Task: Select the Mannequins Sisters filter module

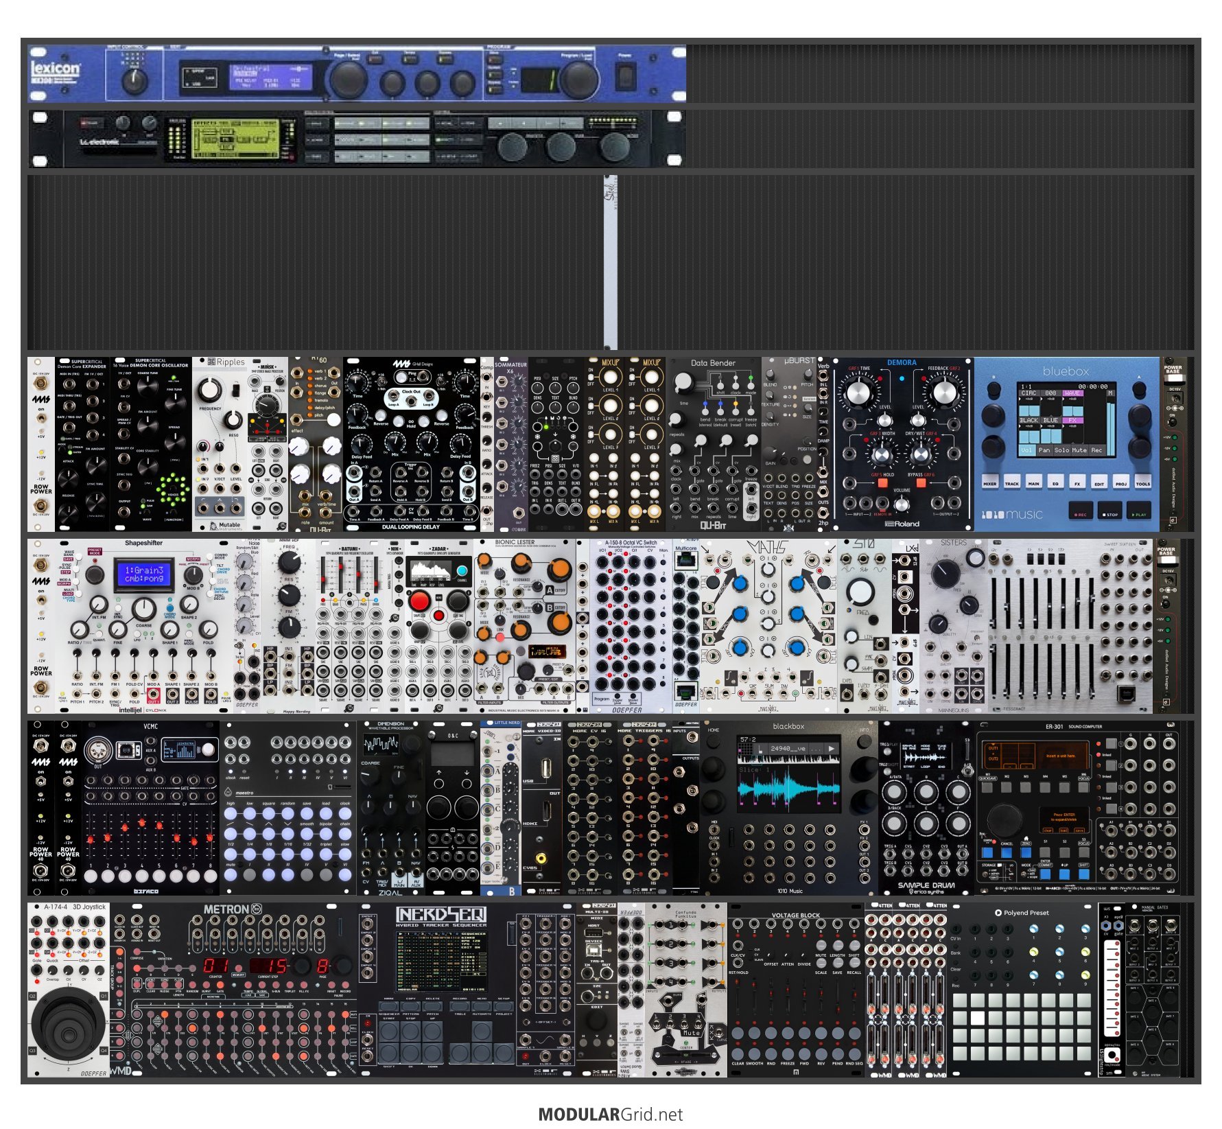Action: (x=954, y=626)
